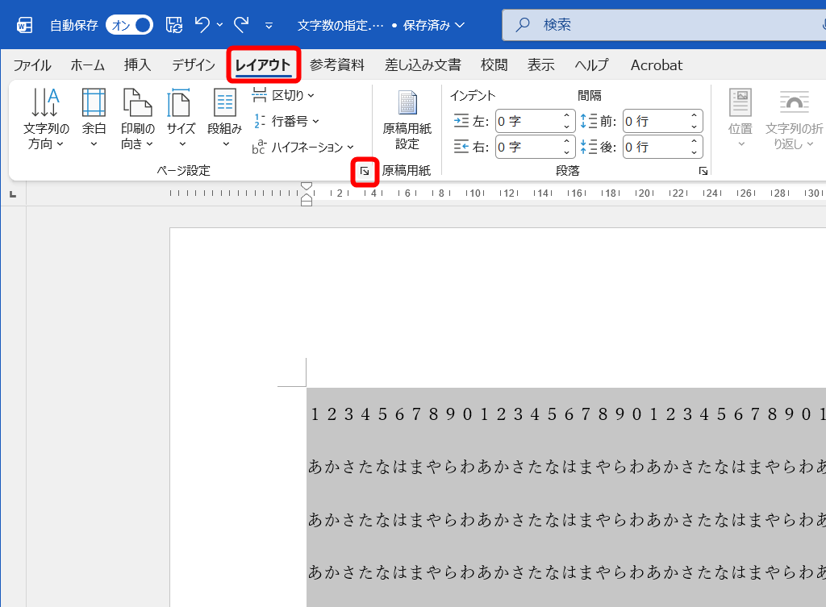Click the Undo arrow icon
Image resolution: width=826 pixels, height=607 pixels.
coord(202,24)
